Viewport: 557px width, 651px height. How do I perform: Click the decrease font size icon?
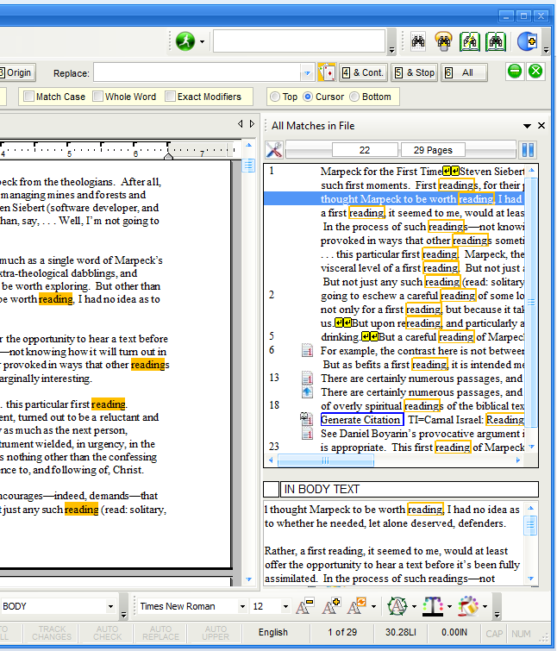(x=304, y=606)
